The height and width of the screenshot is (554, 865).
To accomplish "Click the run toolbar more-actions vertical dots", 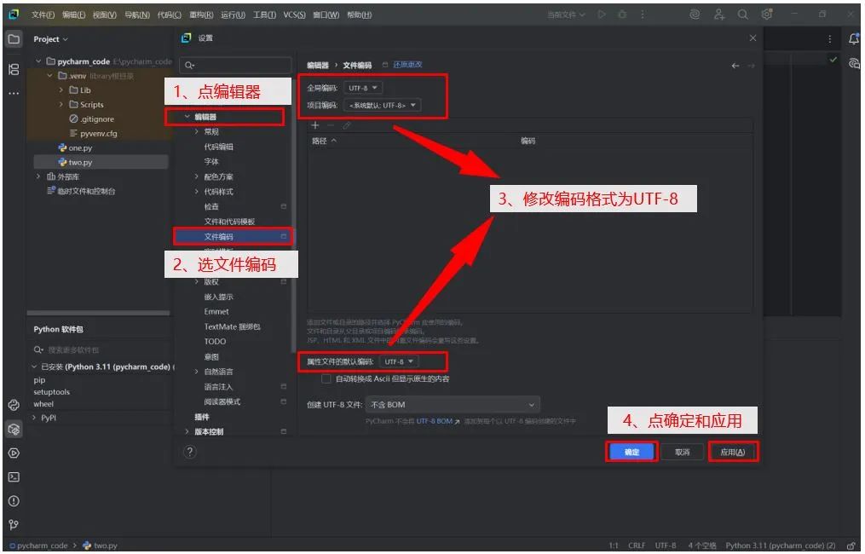I will tap(643, 14).
